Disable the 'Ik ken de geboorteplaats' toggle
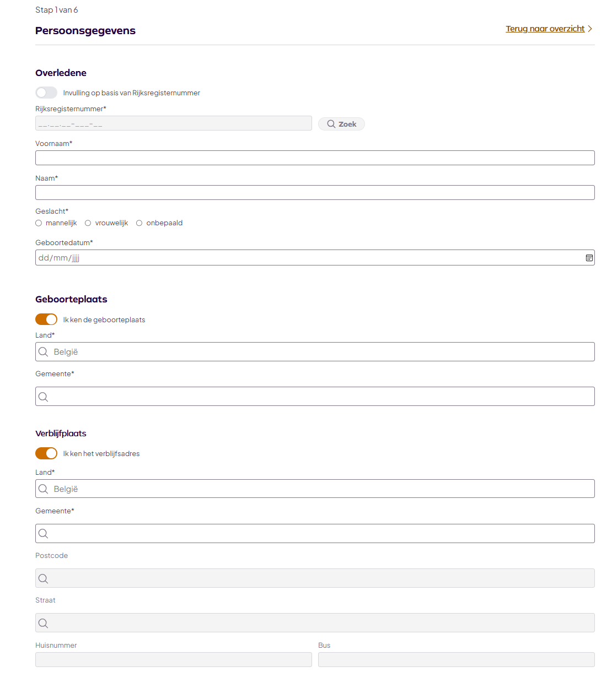Image resolution: width=612 pixels, height=683 pixels. click(46, 319)
